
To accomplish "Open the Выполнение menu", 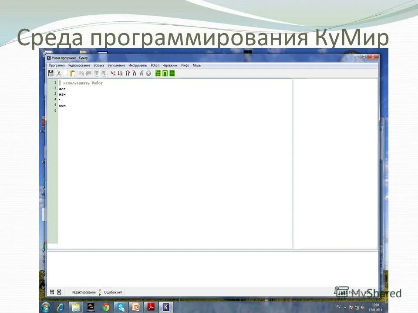I will coord(116,65).
